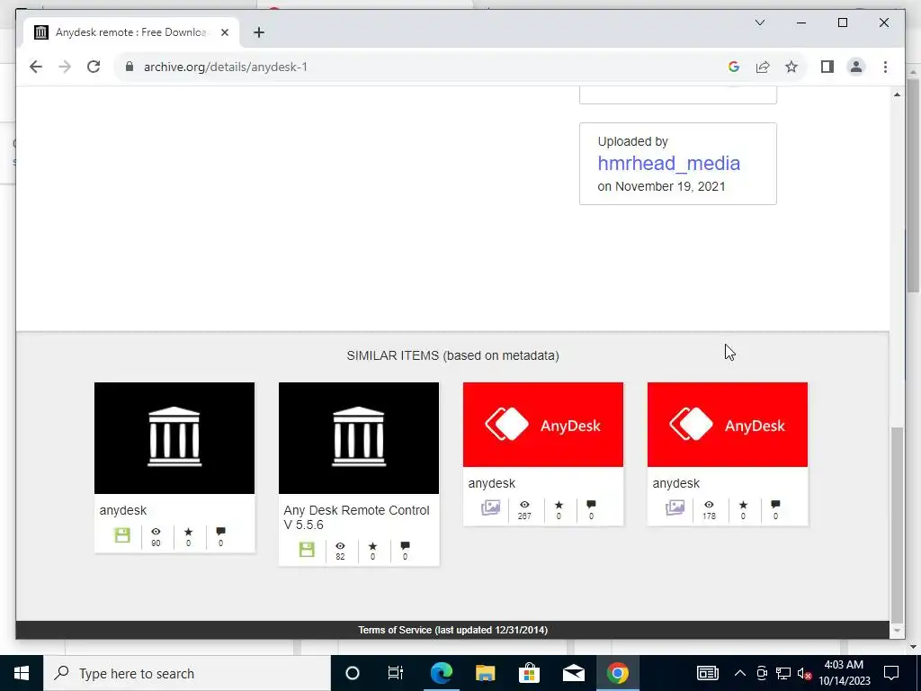Viewport: 921px width, 691px height.
Task: Click the image mediatype icon on 178-view card
Action: point(675,507)
